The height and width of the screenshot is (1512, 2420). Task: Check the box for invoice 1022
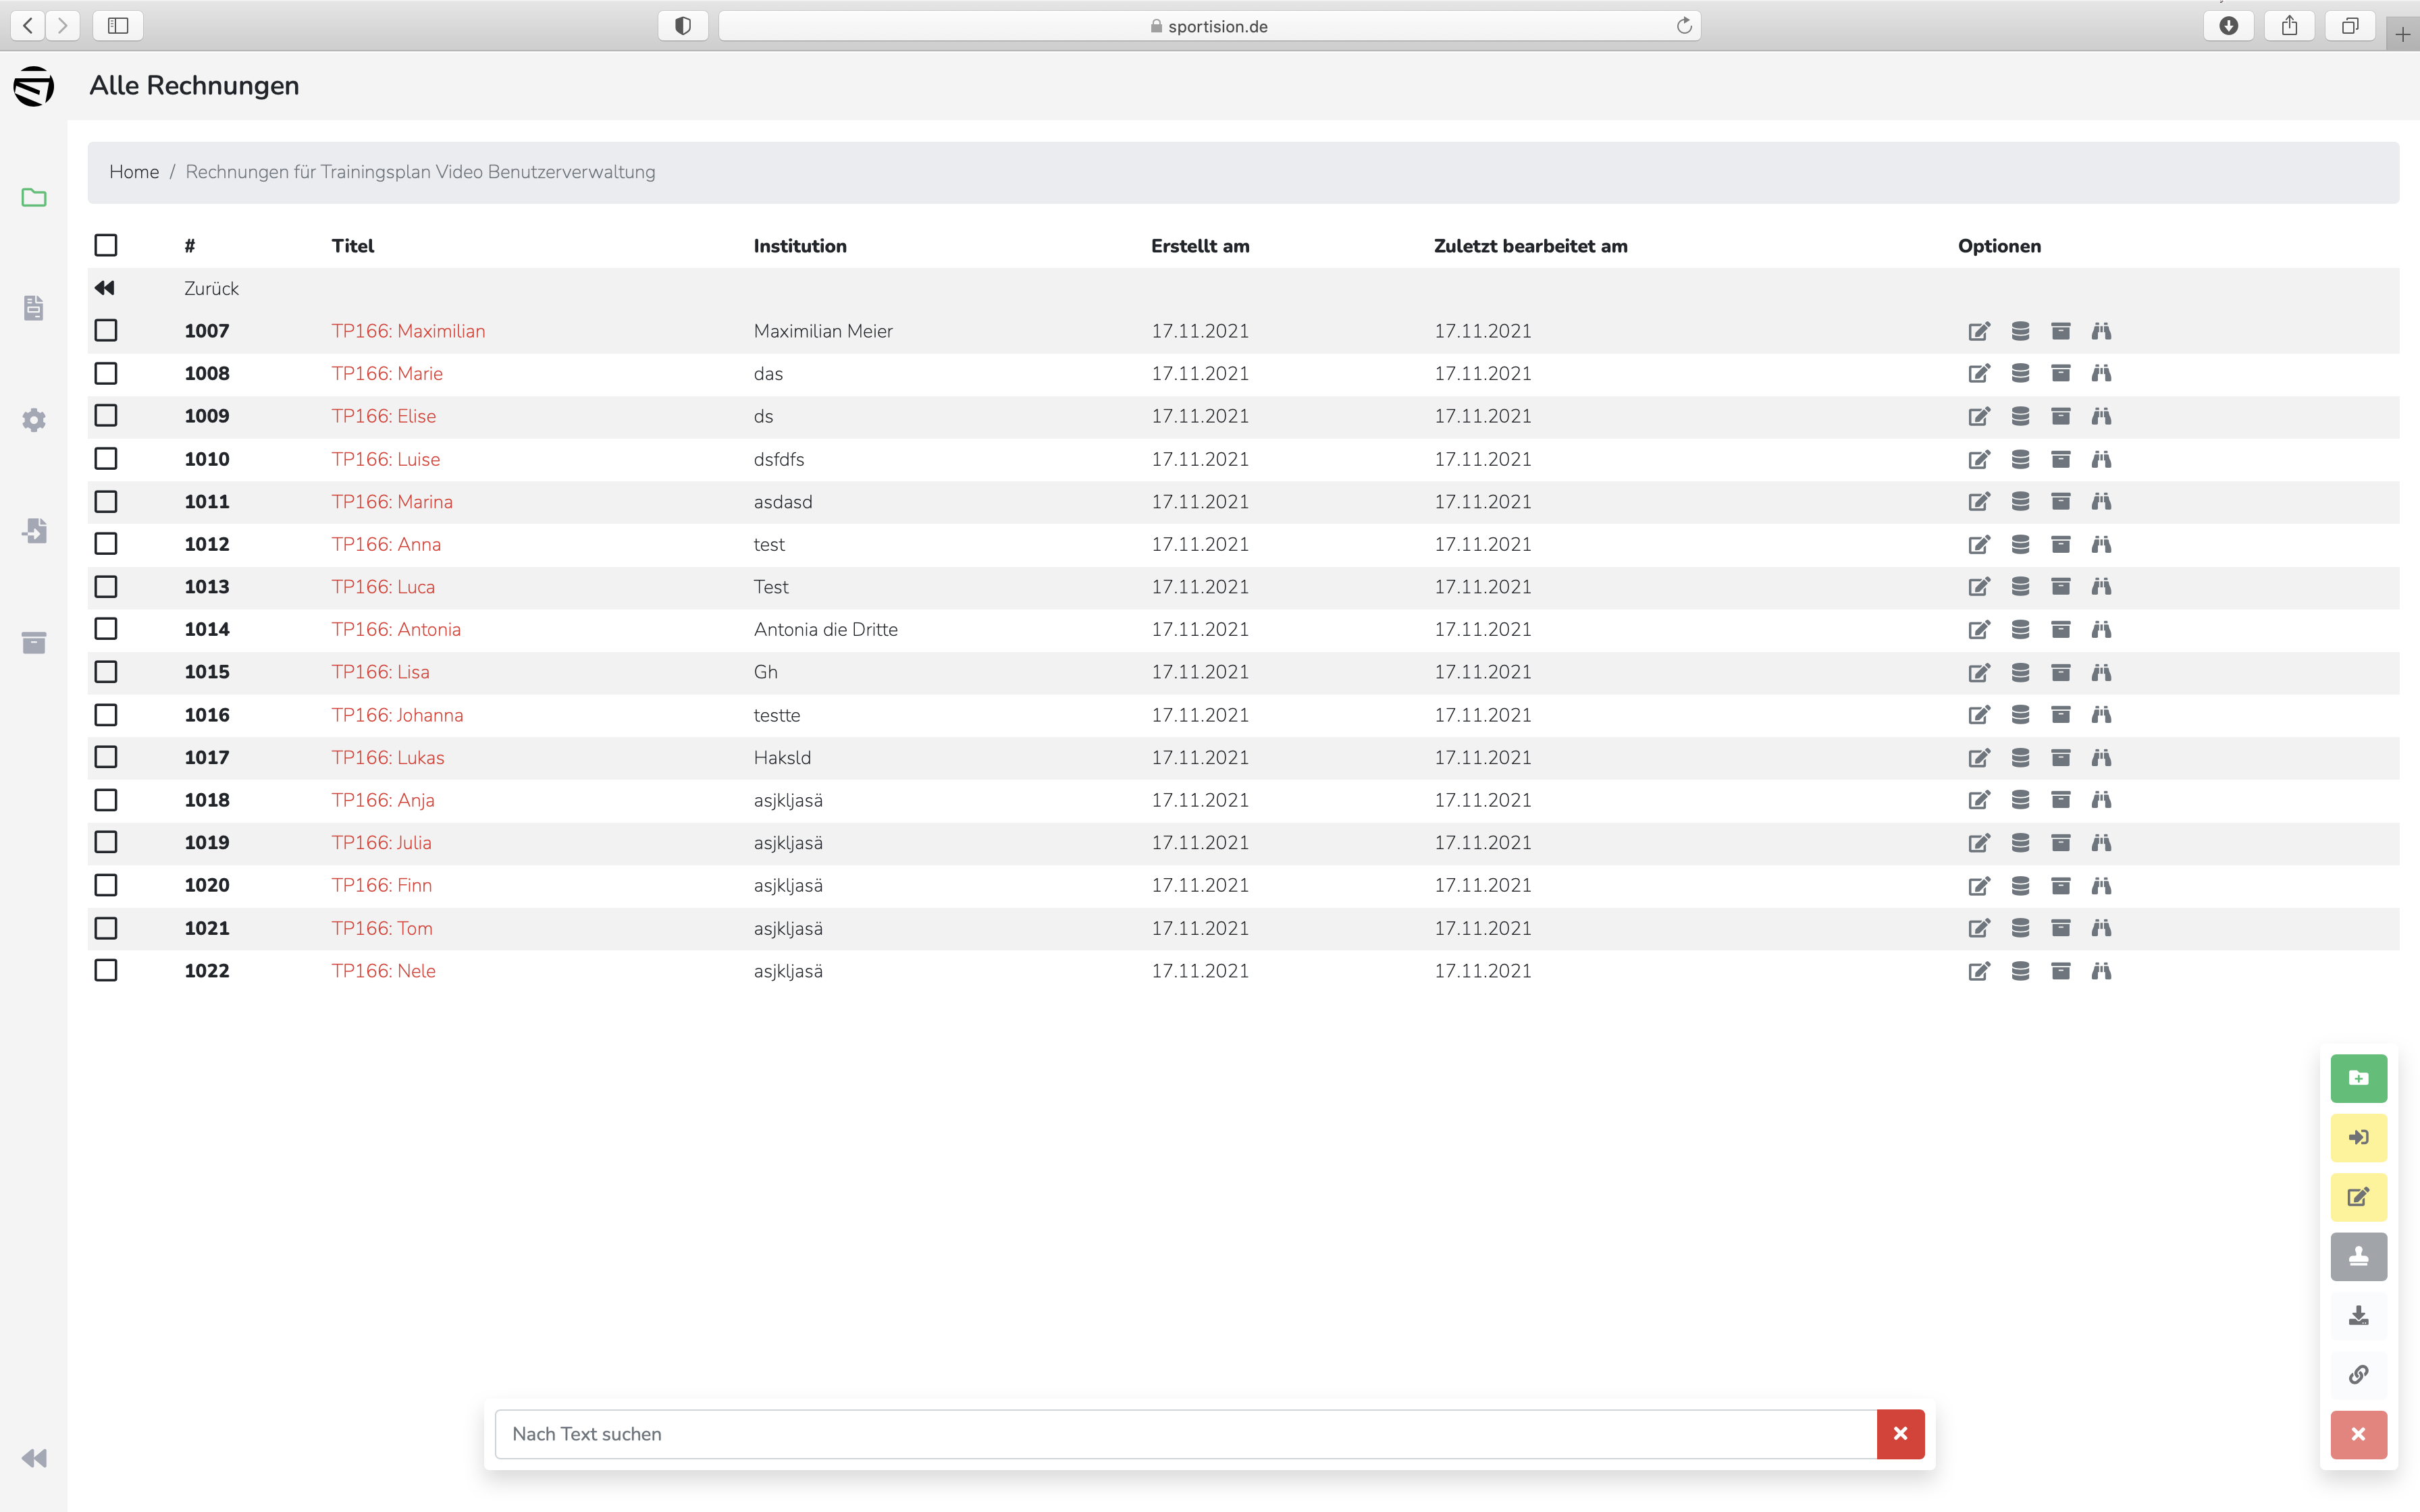pyautogui.click(x=106, y=971)
